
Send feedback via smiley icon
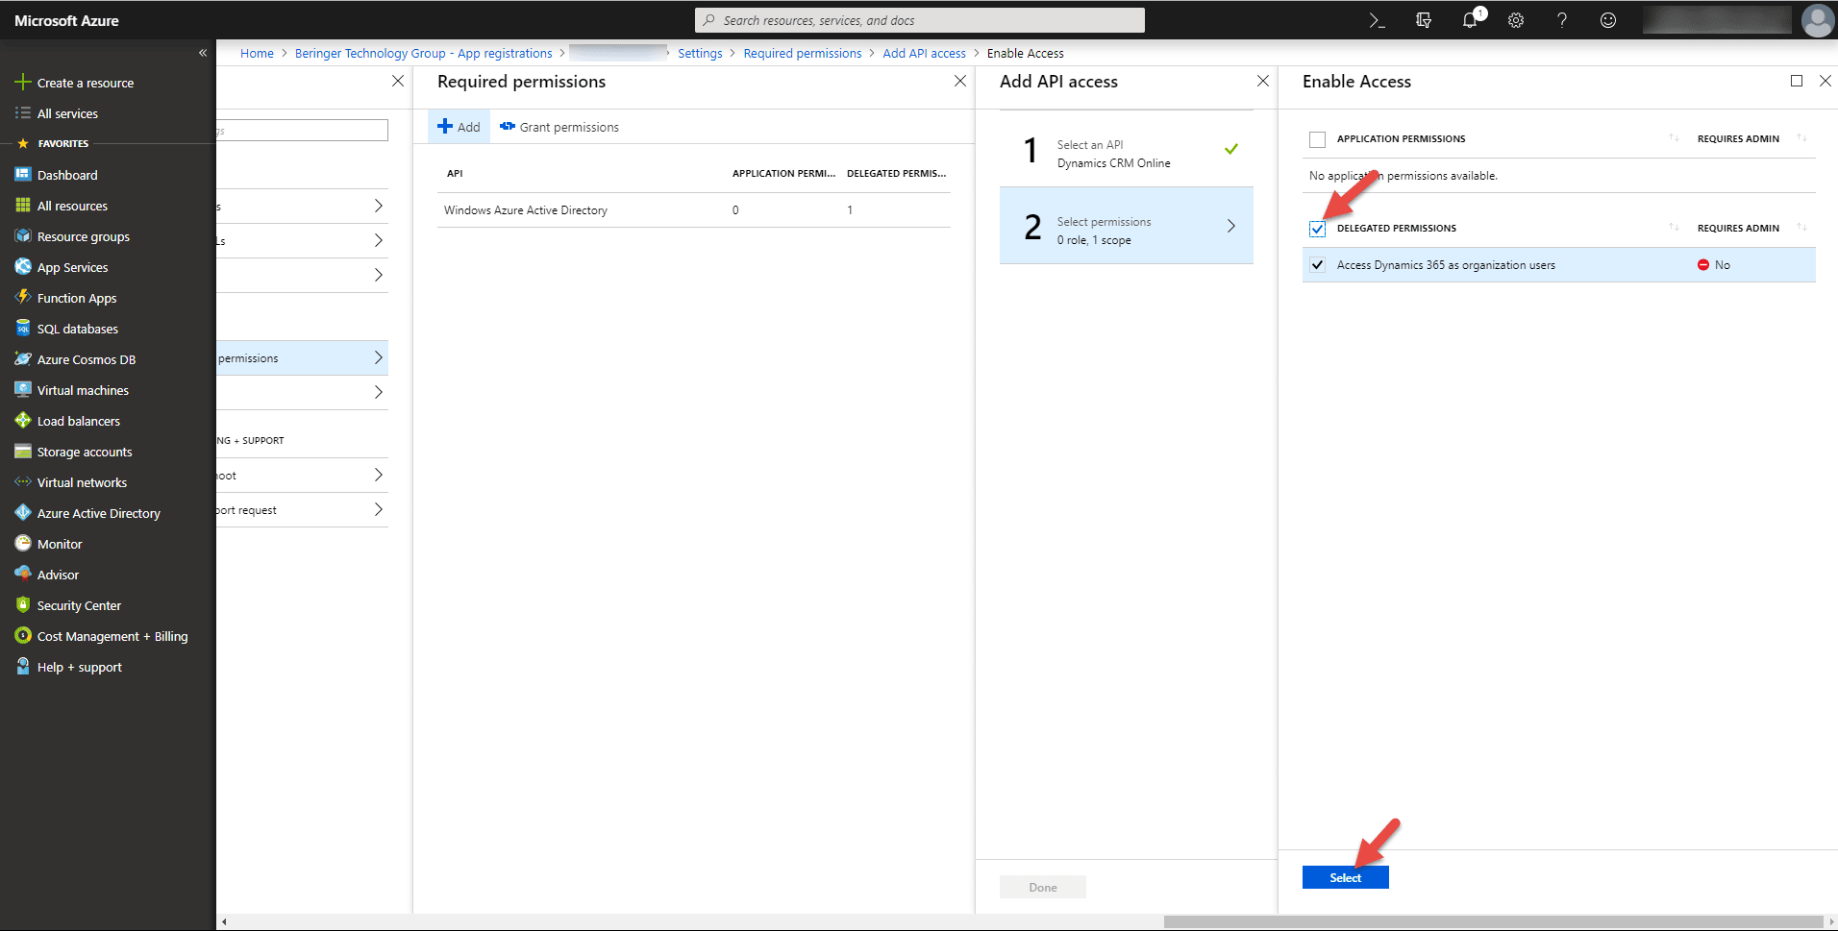pyautogui.click(x=1608, y=20)
